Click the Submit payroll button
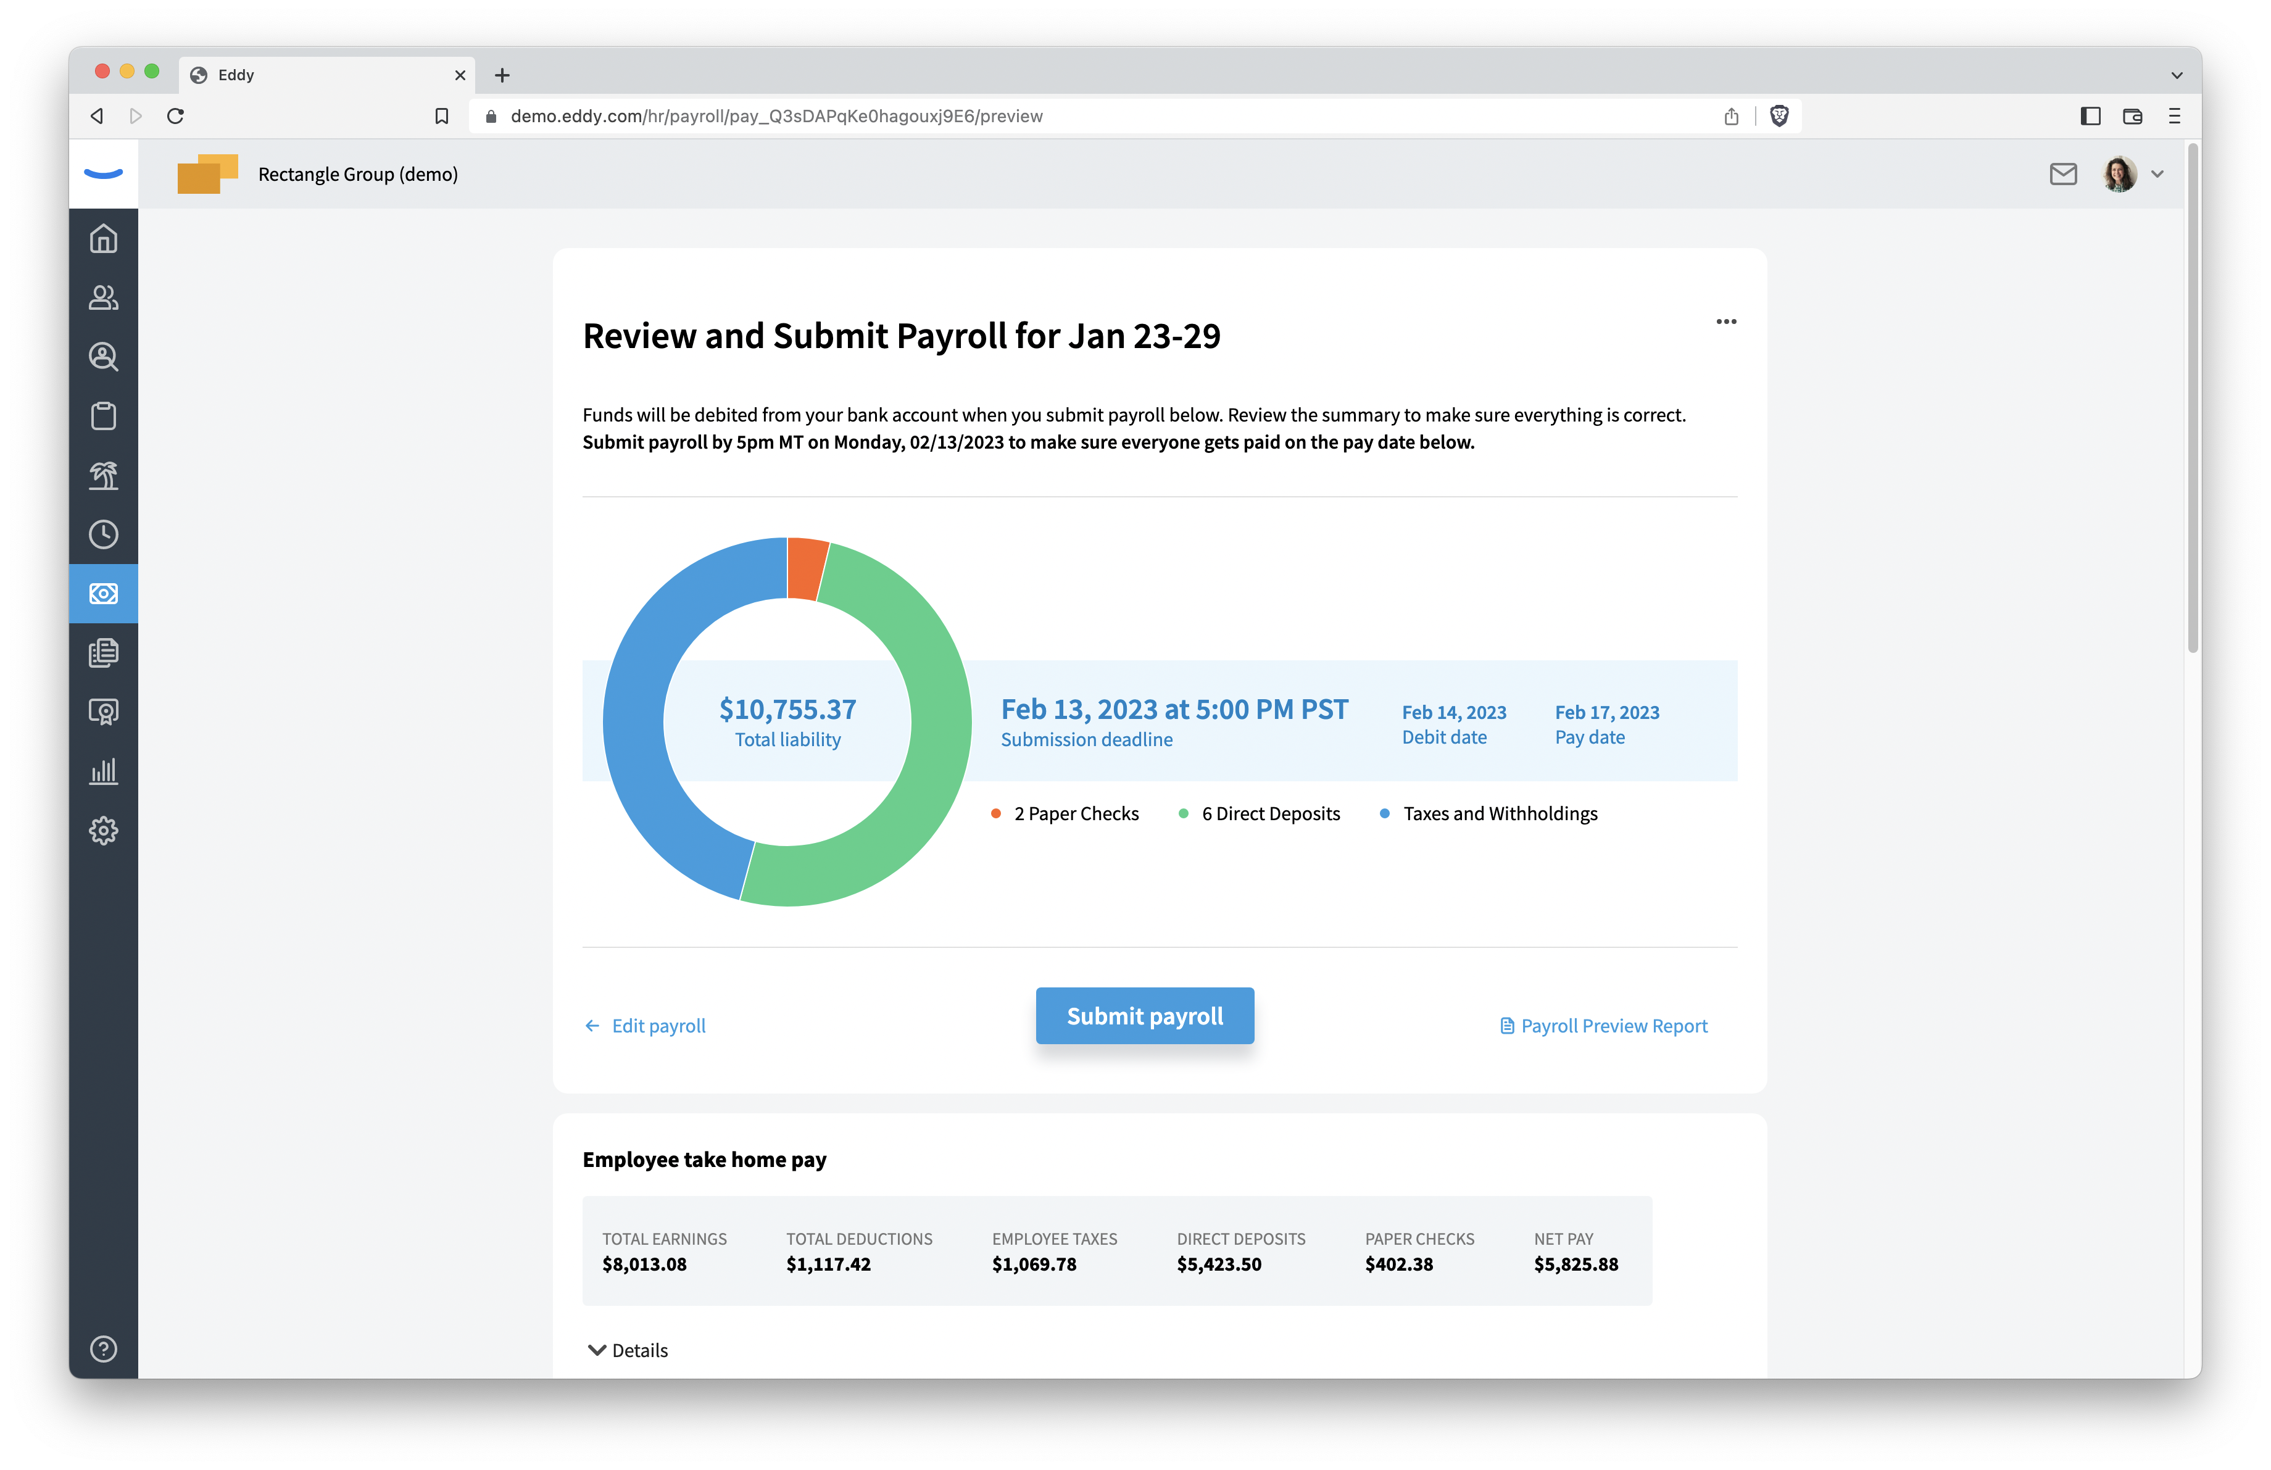This screenshot has height=1470, width=2271. tap(1145, 1016)
